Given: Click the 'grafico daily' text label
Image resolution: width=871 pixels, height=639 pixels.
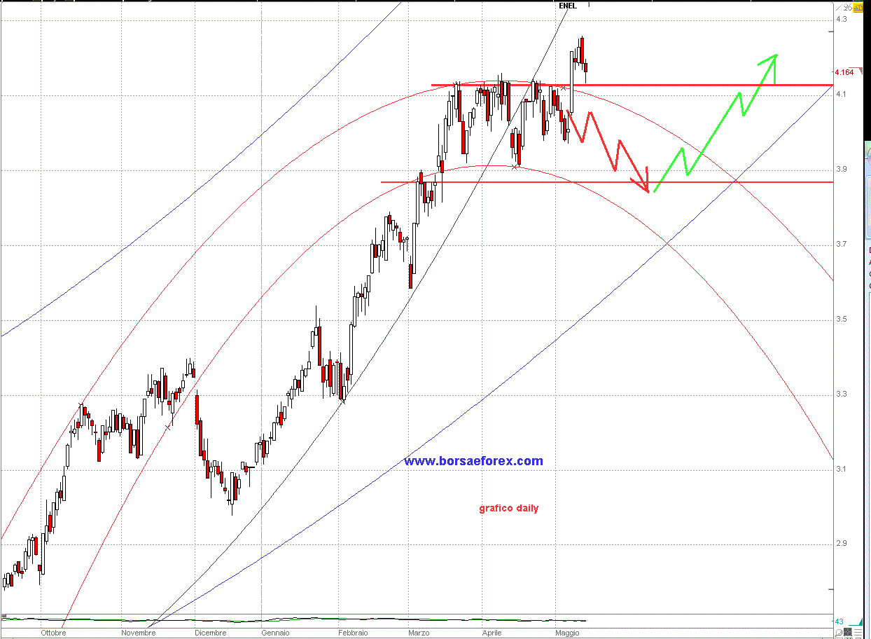Looking at the screenshot, I should (509, 508).
